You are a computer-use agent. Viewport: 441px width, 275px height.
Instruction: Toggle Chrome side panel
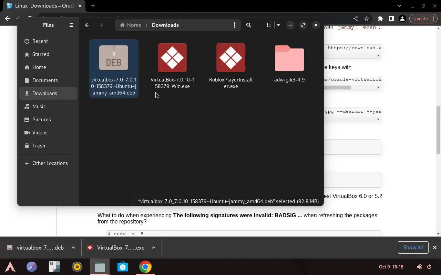click(x=391, y=19)
